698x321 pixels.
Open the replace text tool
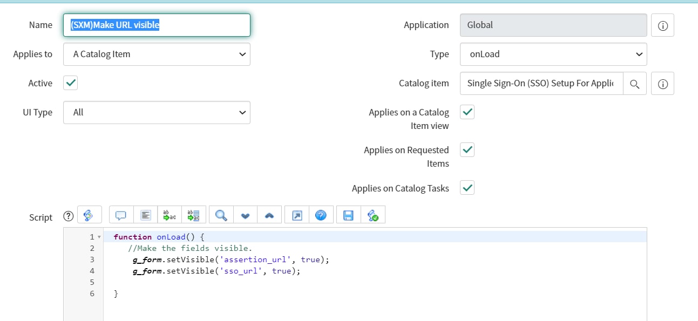click(170, 215)
